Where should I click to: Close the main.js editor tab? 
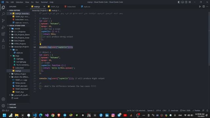pyautogui.click(x=44, y=7)
